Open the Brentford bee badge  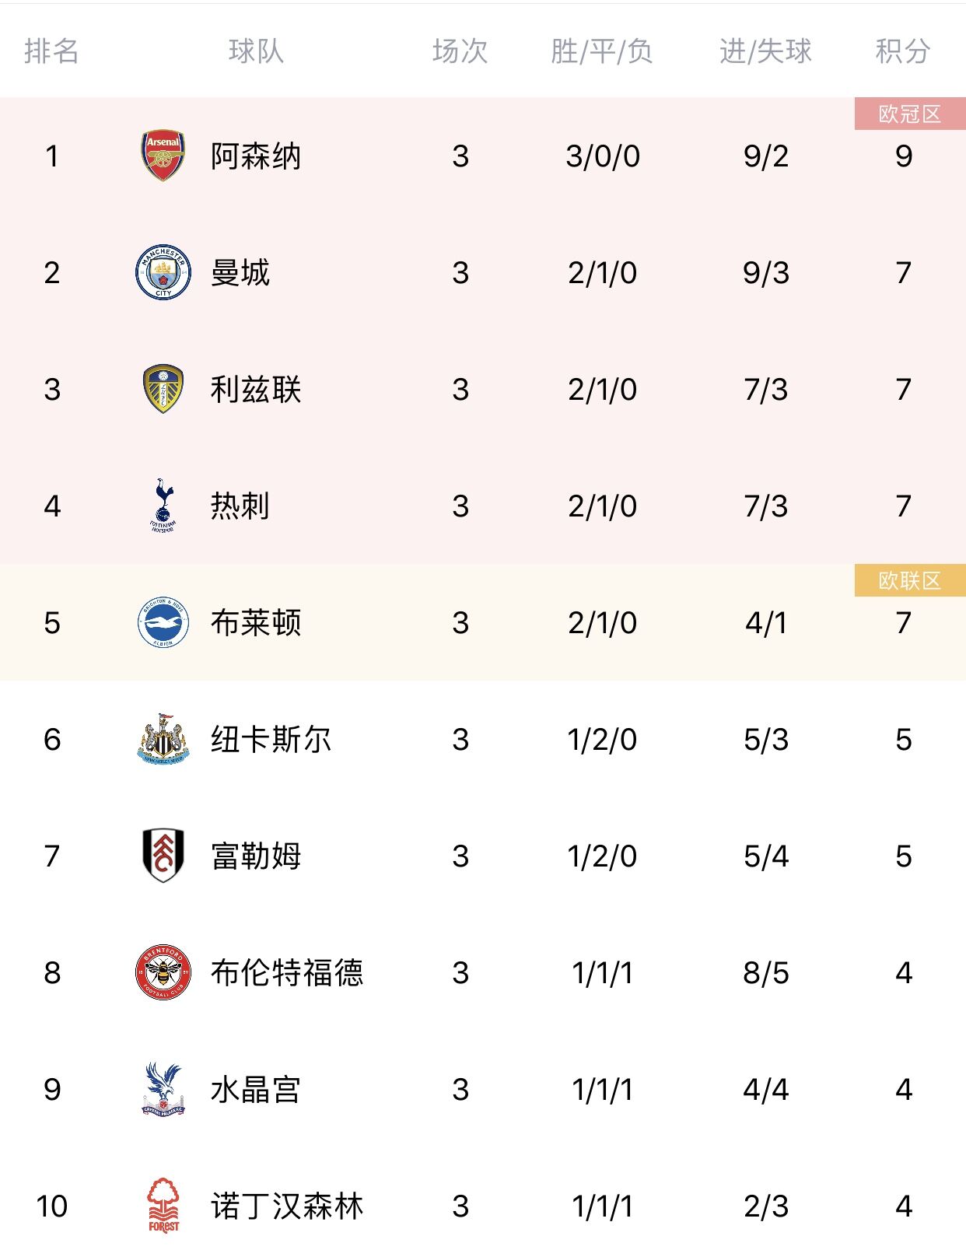(163, 972)
